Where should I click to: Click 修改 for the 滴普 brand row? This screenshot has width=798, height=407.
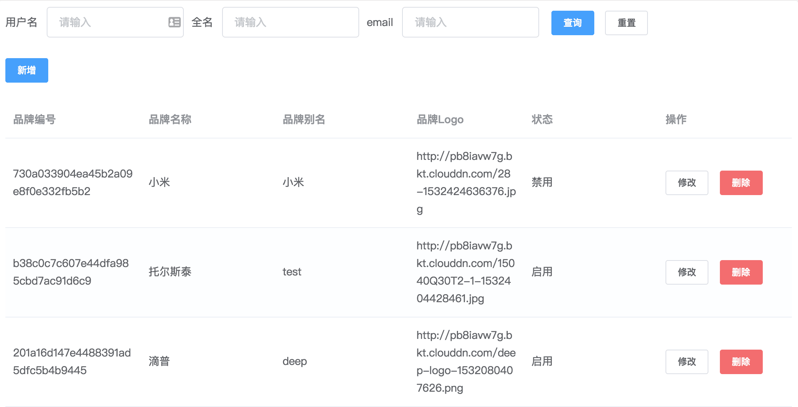coord(686,361)
